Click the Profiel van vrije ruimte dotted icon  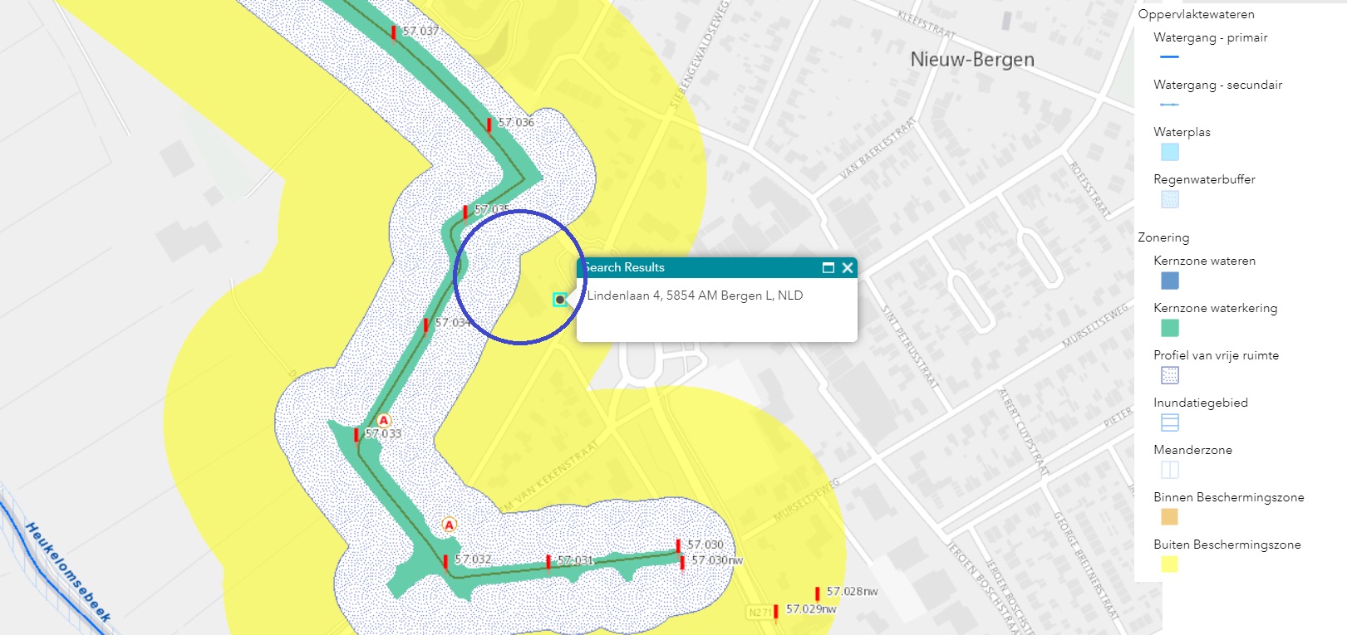[1169, 375]
